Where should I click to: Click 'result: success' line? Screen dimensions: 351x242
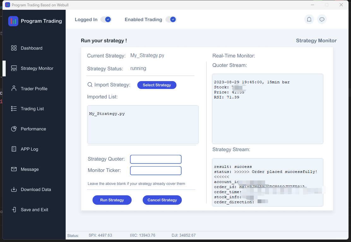coord(233,167)
